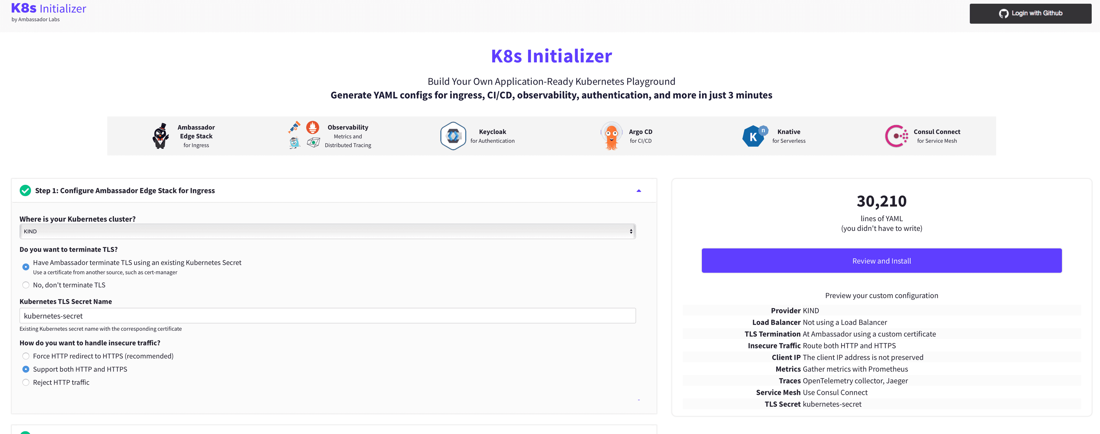Click the Ambassador Edge Stack penguin icon
The width and height of the screenshot is (1100, 434).
tap(160, 136)
